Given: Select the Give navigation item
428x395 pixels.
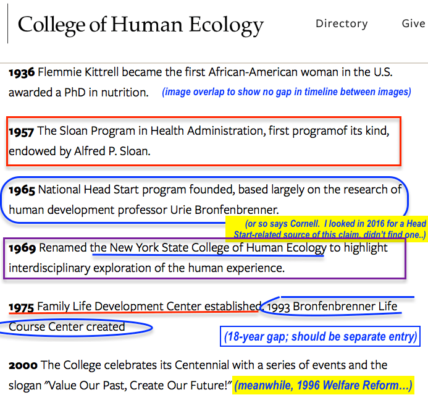Looking at the screenshot, I should [413, 23].
